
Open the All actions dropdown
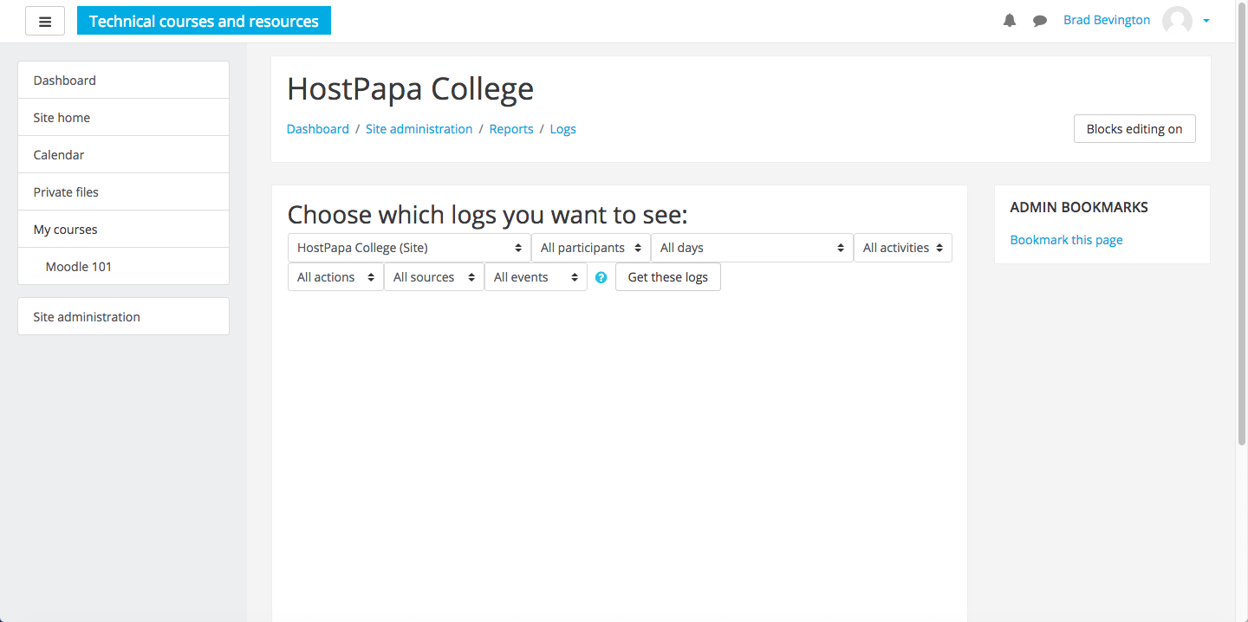(x=335, y=277)
